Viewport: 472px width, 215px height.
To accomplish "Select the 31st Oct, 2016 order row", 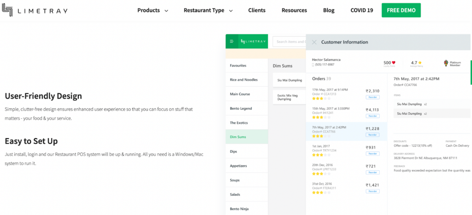I will 347,188.
